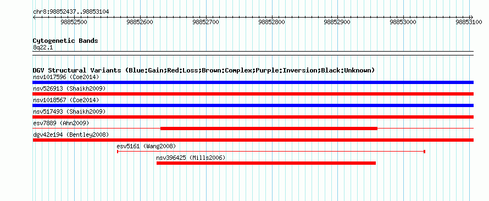Select the red nsv517493 loss bar
This screenshot has height=201, width=489.
tap(253, 117)
